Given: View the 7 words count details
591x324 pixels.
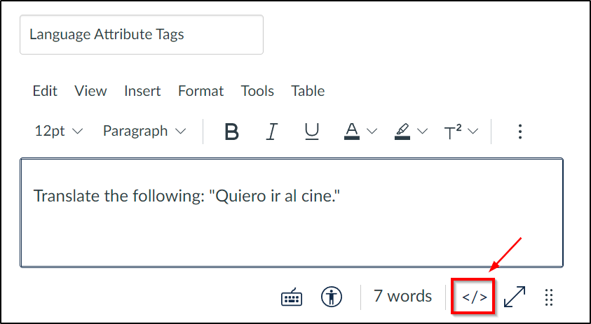Looking at the screenshot, I should tap(402, 296).
